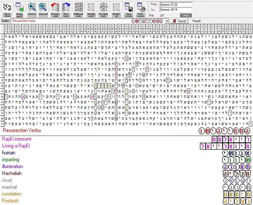Open the Modify matrix tool
The image size is (253, 205).
pos(20,7)
